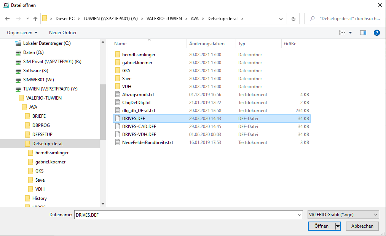Expand the file type filter VALERIO Grafik

[343, 215]
